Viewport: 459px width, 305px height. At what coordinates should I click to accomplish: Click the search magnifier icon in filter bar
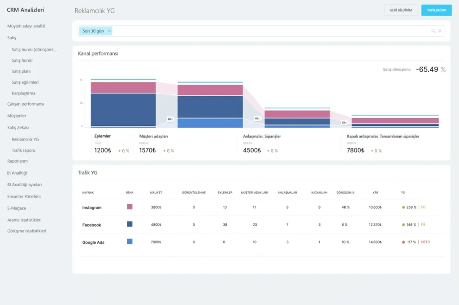(x=433, y=31)
